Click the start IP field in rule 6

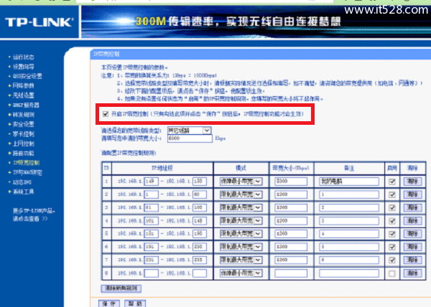coord(151,247)
